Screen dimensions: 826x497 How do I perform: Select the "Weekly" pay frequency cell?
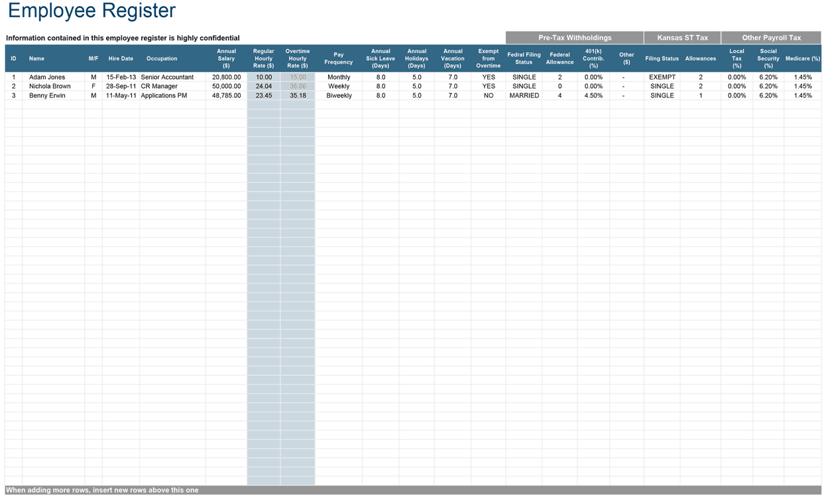click(339, 86)
